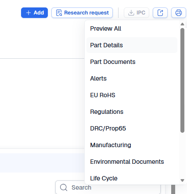Click the scrollbar down arrow in menu

(x=182, y=180)
